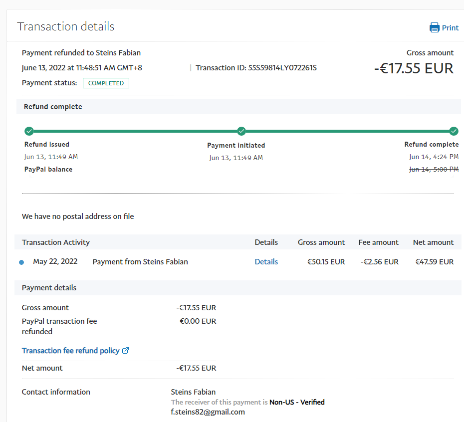Click the Payment details section header
The height and width of the screenshot is (422, 464).
pos(49,288)
